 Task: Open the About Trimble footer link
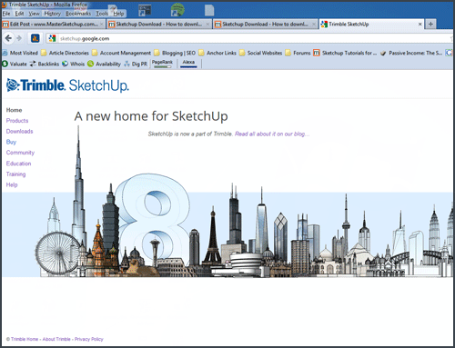pyautogui.click(x=56, y=339)
